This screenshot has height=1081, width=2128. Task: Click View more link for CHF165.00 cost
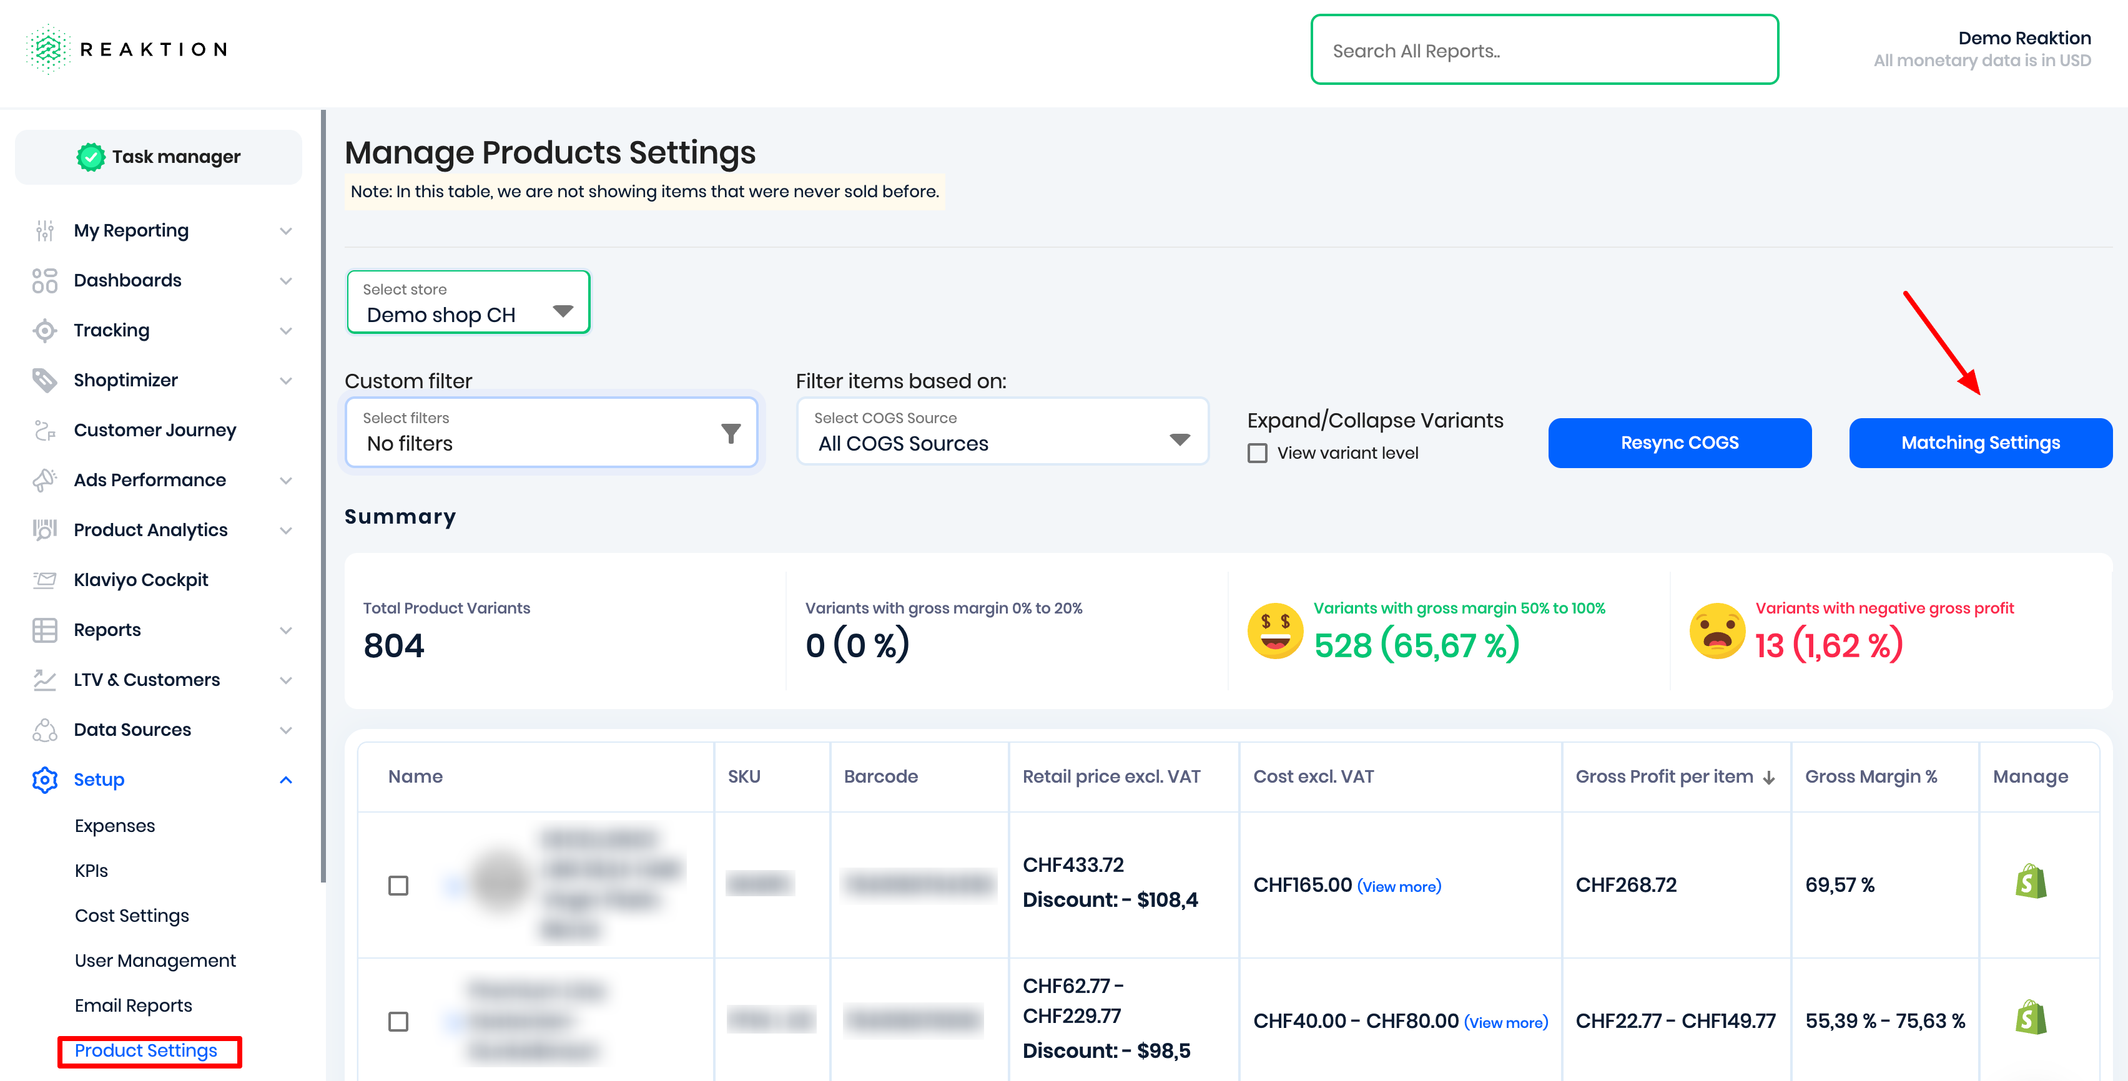pyautogui.click(x=1399, y=886)
